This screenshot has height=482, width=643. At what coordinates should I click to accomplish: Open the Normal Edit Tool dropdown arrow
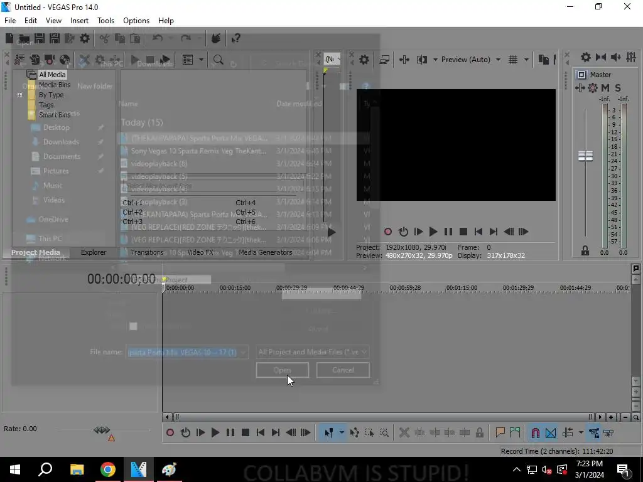coord(342,433)
